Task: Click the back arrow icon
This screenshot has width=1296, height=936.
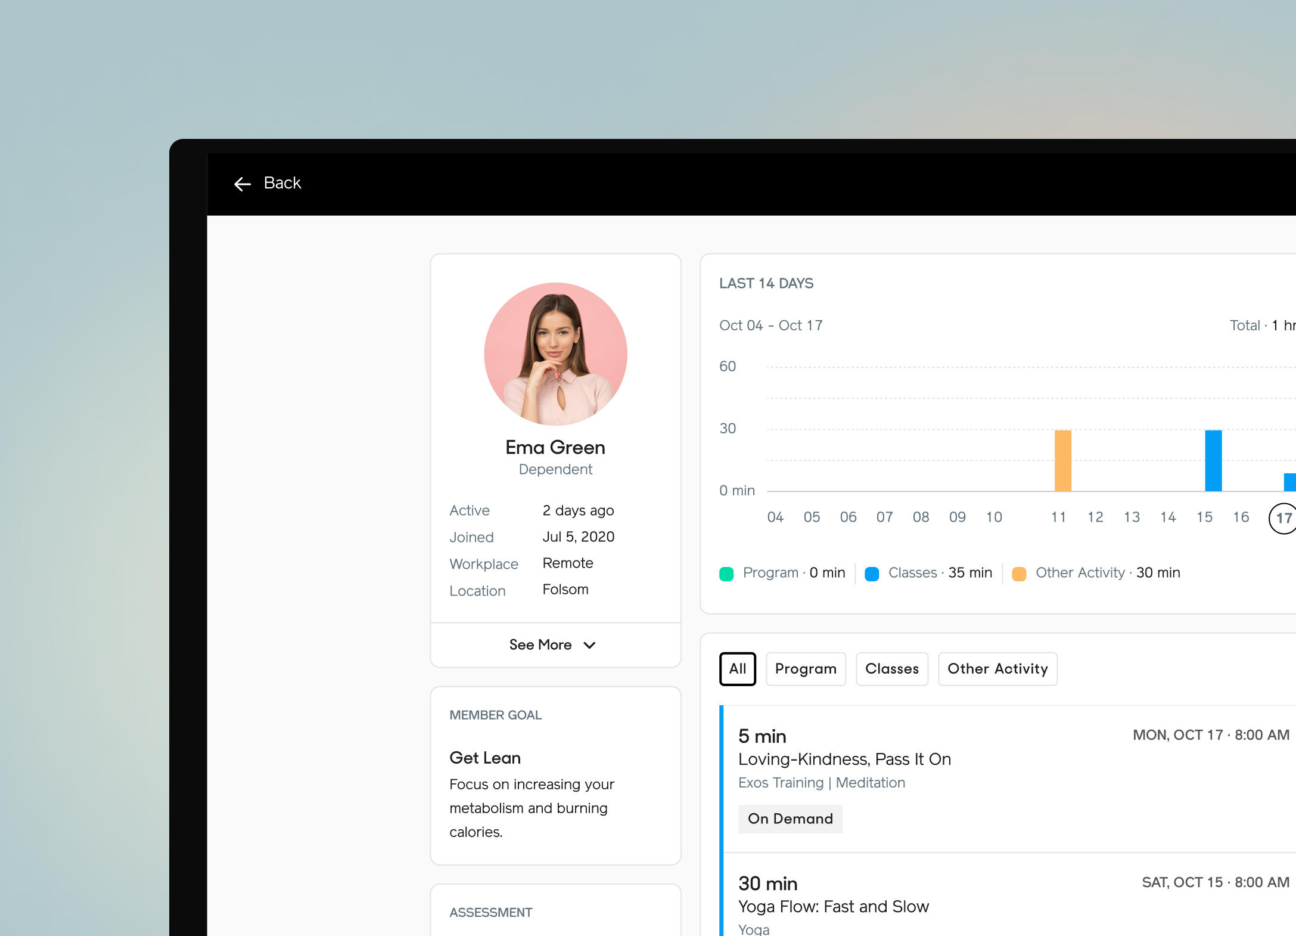Action: click(x=243, y=184)
